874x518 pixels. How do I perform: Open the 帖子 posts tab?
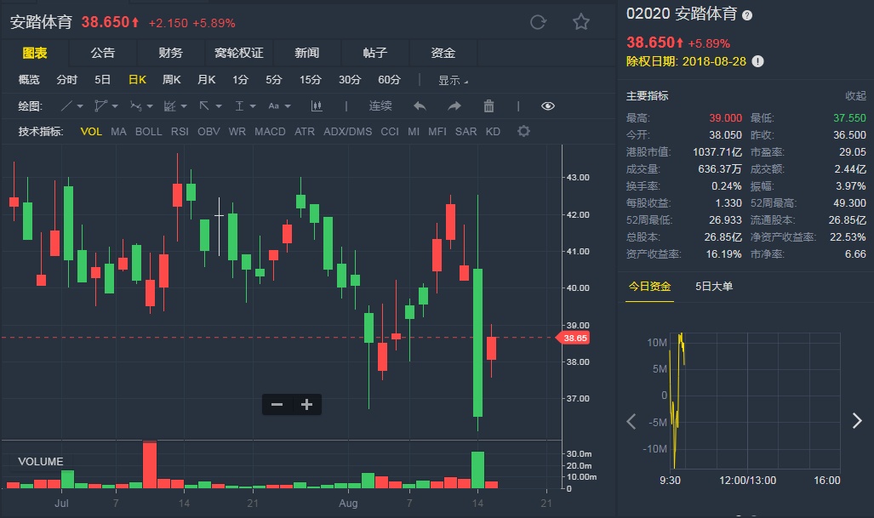374,53
